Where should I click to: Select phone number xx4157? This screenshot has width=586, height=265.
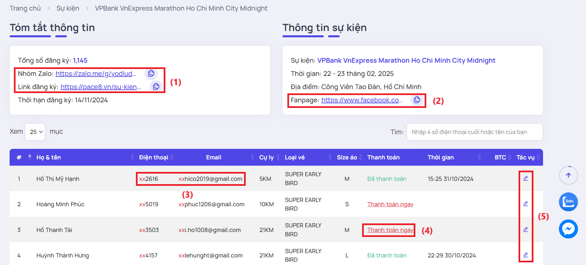coord(148,255)
